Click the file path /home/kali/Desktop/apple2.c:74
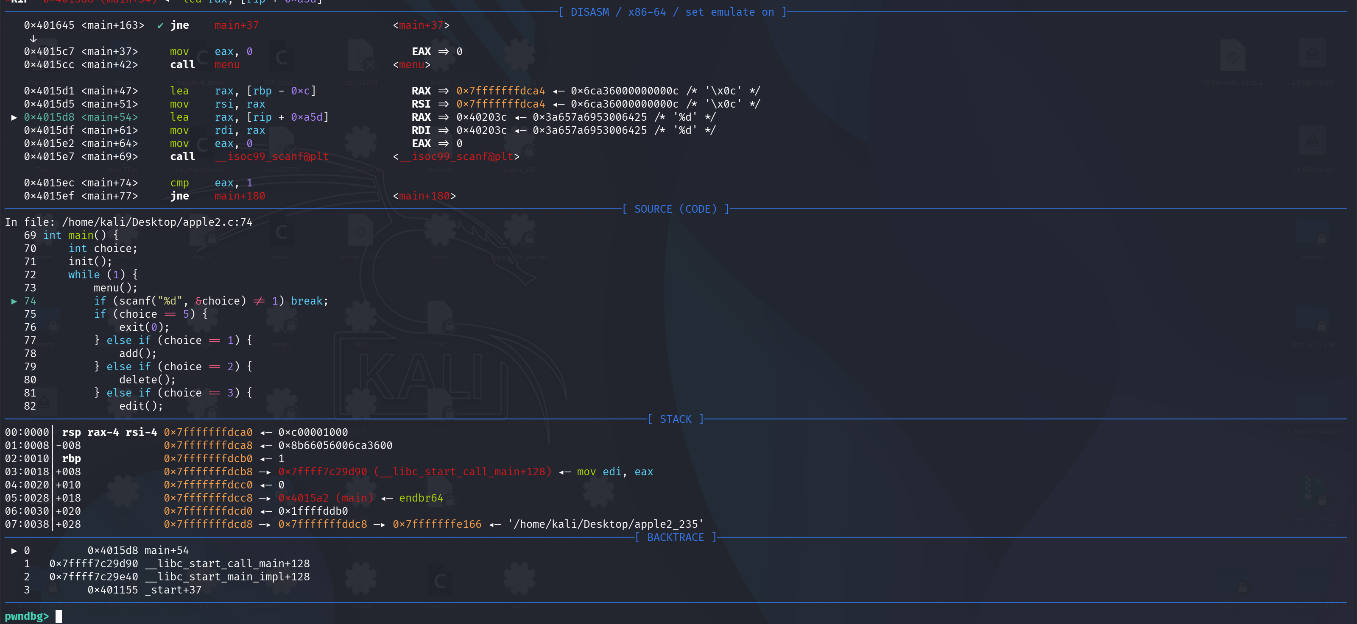 pyautogui.click(x=157, y=222)
